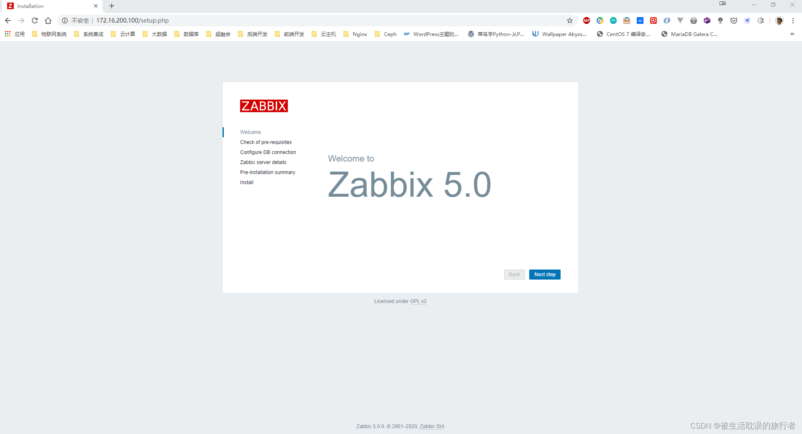Open the Wallpaper Abyss bookmark
Image resolution: width=802 pixels, height=434 pixels.
[x=559, y=34]
